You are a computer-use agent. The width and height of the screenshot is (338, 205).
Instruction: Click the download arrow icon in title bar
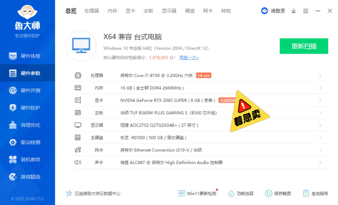293,11
